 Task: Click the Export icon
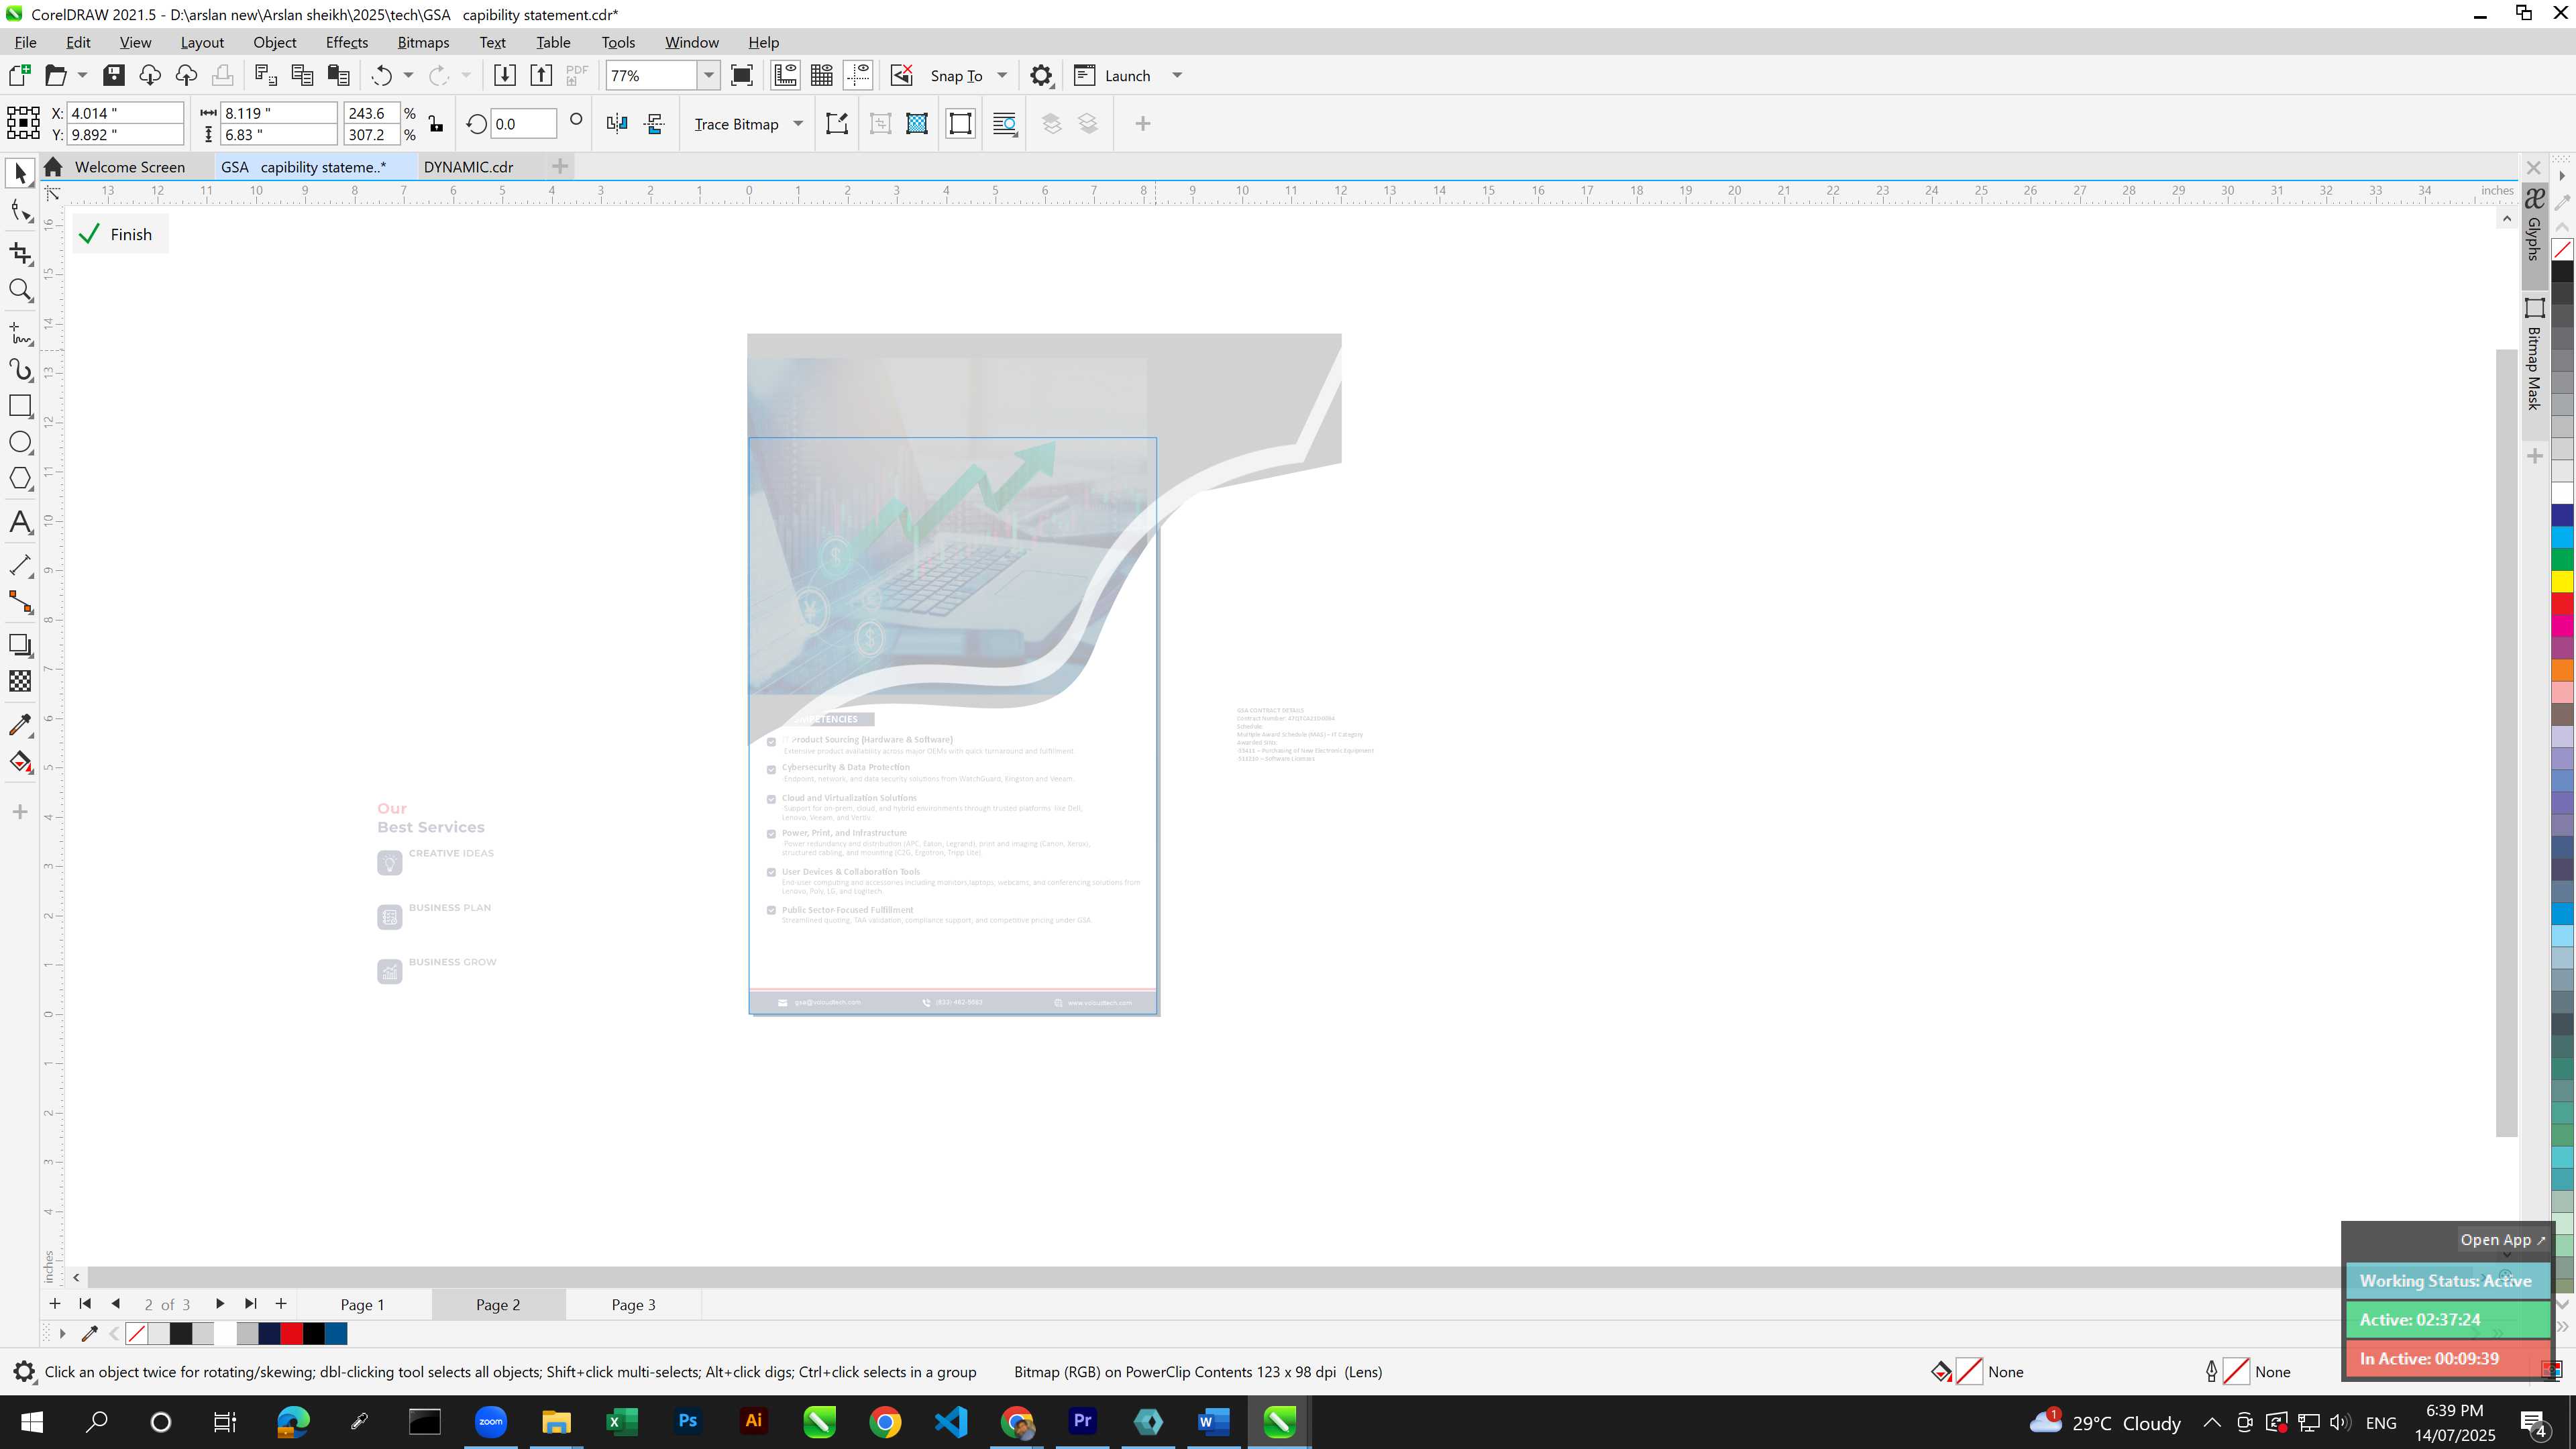541,75
